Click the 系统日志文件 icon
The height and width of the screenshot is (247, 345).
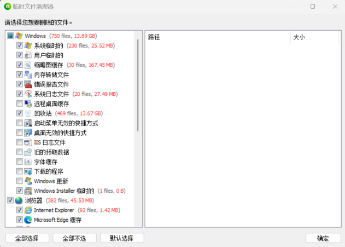click(x=28, y=94)
